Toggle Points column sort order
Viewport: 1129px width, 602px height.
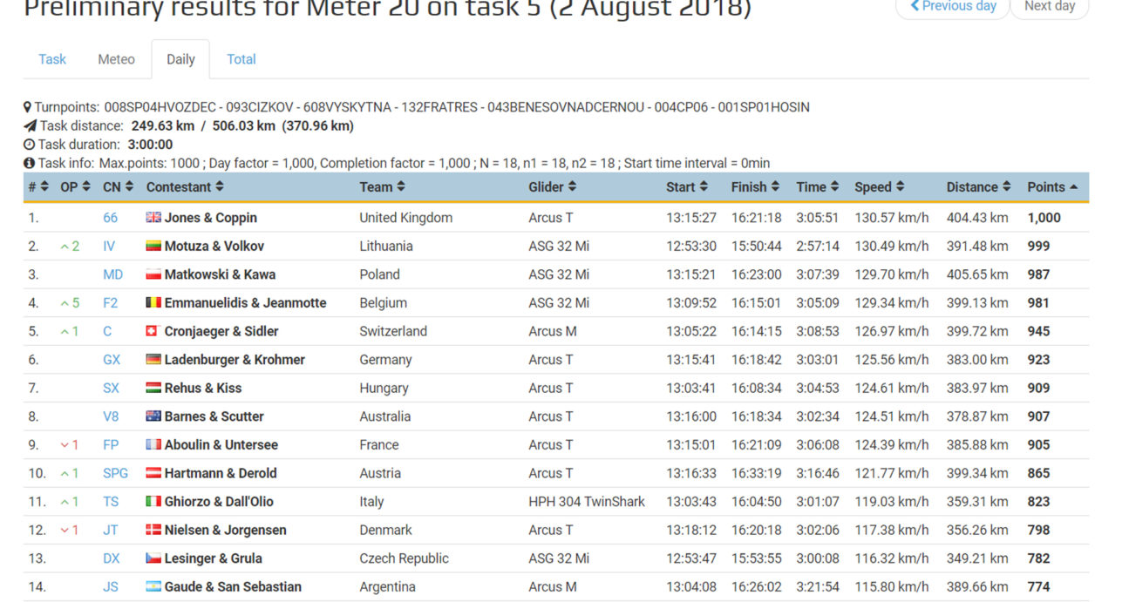(1052, 187)
